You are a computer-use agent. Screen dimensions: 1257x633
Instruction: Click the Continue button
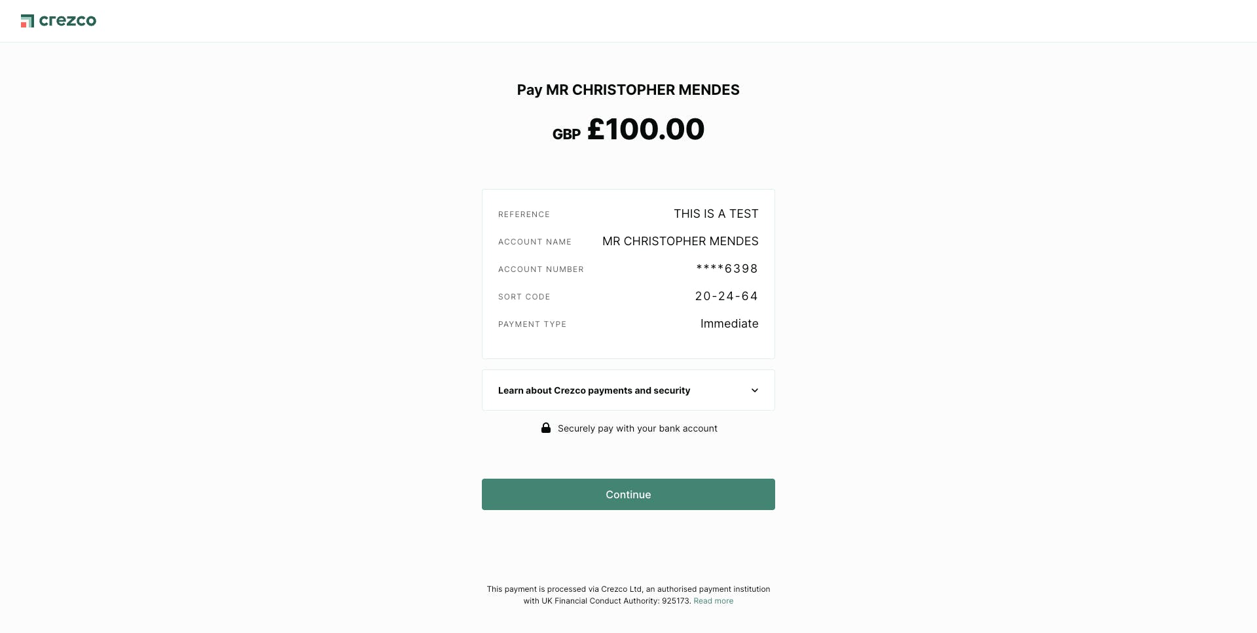tap(628, 494)
